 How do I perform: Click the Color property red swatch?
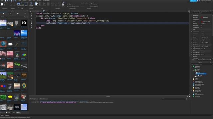(202, 21)
